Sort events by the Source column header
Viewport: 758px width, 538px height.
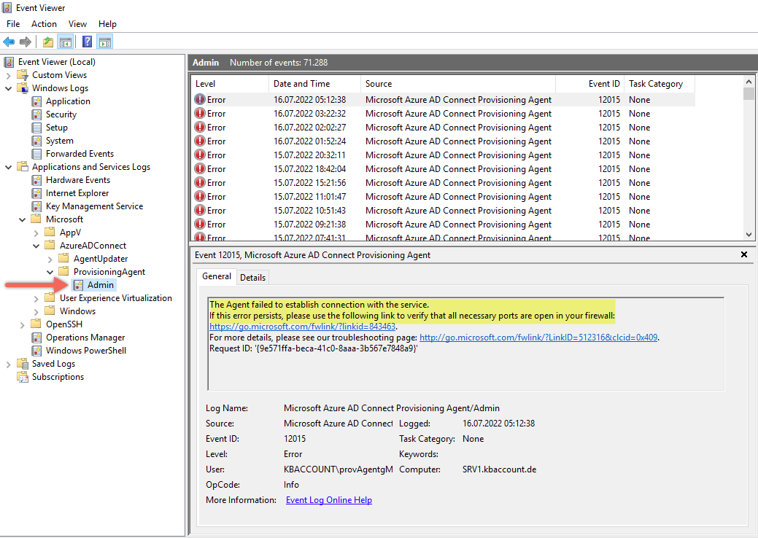tap(458, 84)
